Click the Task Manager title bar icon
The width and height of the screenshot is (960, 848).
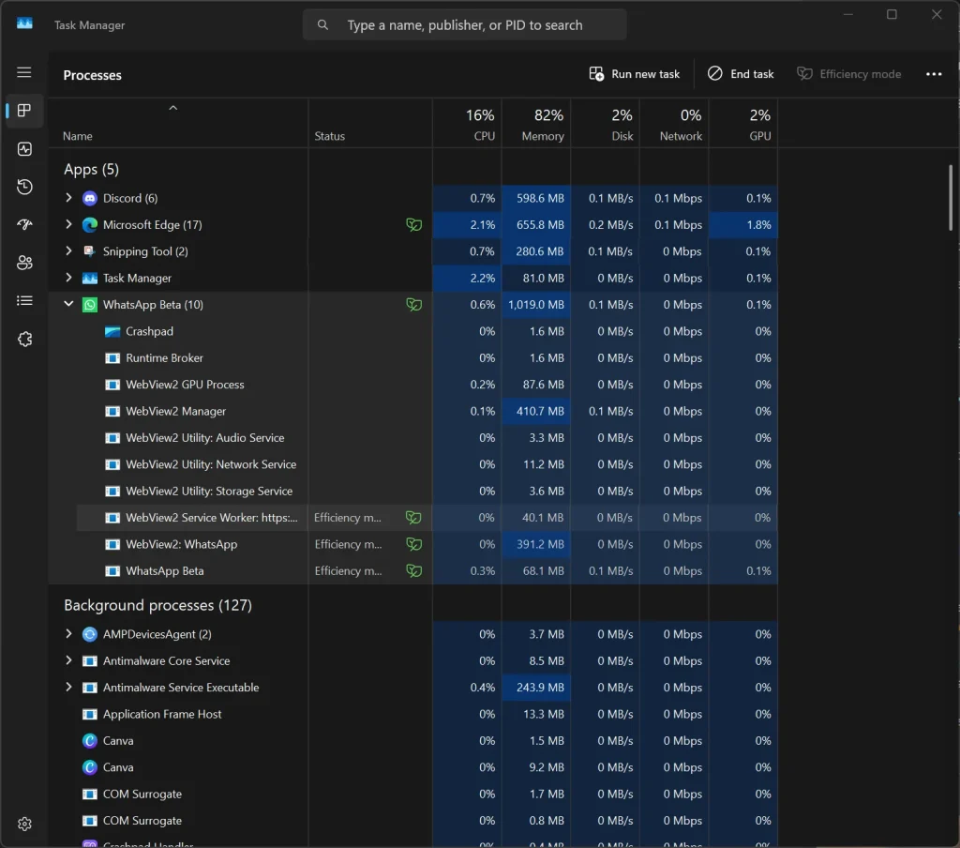[24, 23]
